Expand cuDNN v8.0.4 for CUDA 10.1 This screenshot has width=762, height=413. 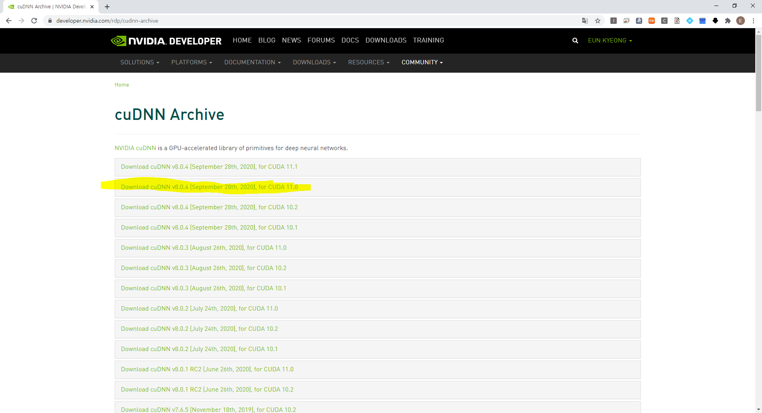pos(377,228)
